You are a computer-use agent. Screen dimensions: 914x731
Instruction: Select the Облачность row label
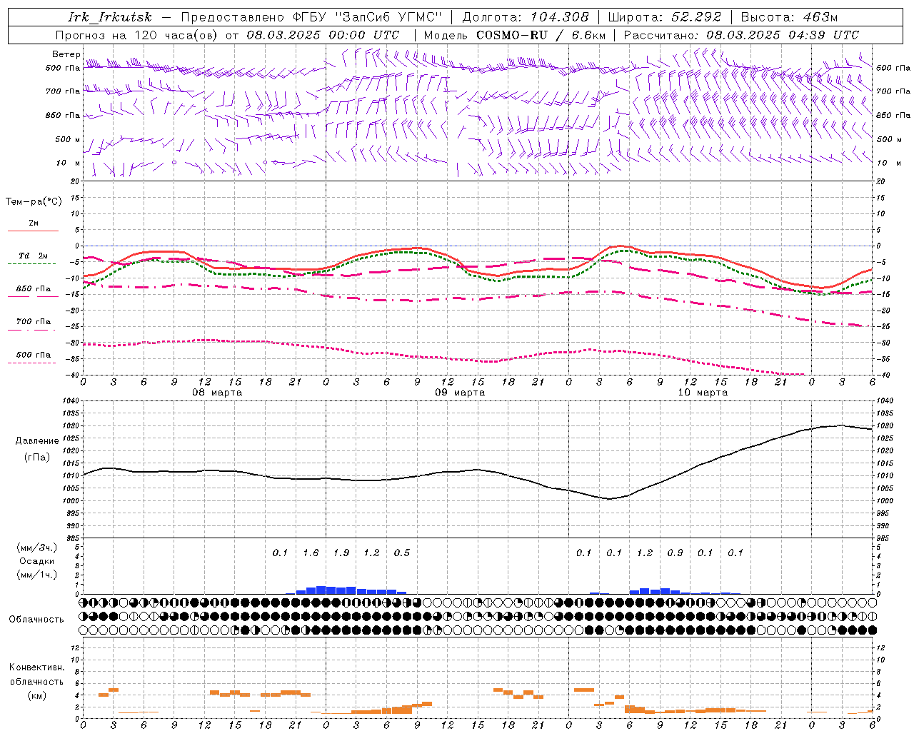36,619
